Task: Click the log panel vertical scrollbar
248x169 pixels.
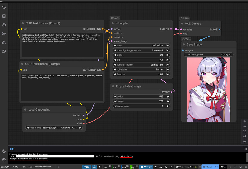Action: point(247,157)
